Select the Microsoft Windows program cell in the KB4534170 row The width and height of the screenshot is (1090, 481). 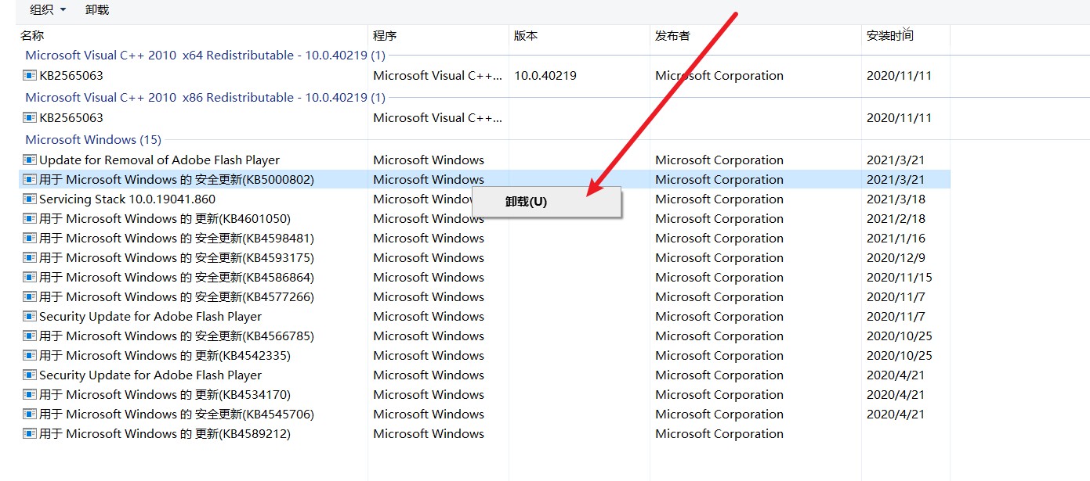[x=429, y=395]
